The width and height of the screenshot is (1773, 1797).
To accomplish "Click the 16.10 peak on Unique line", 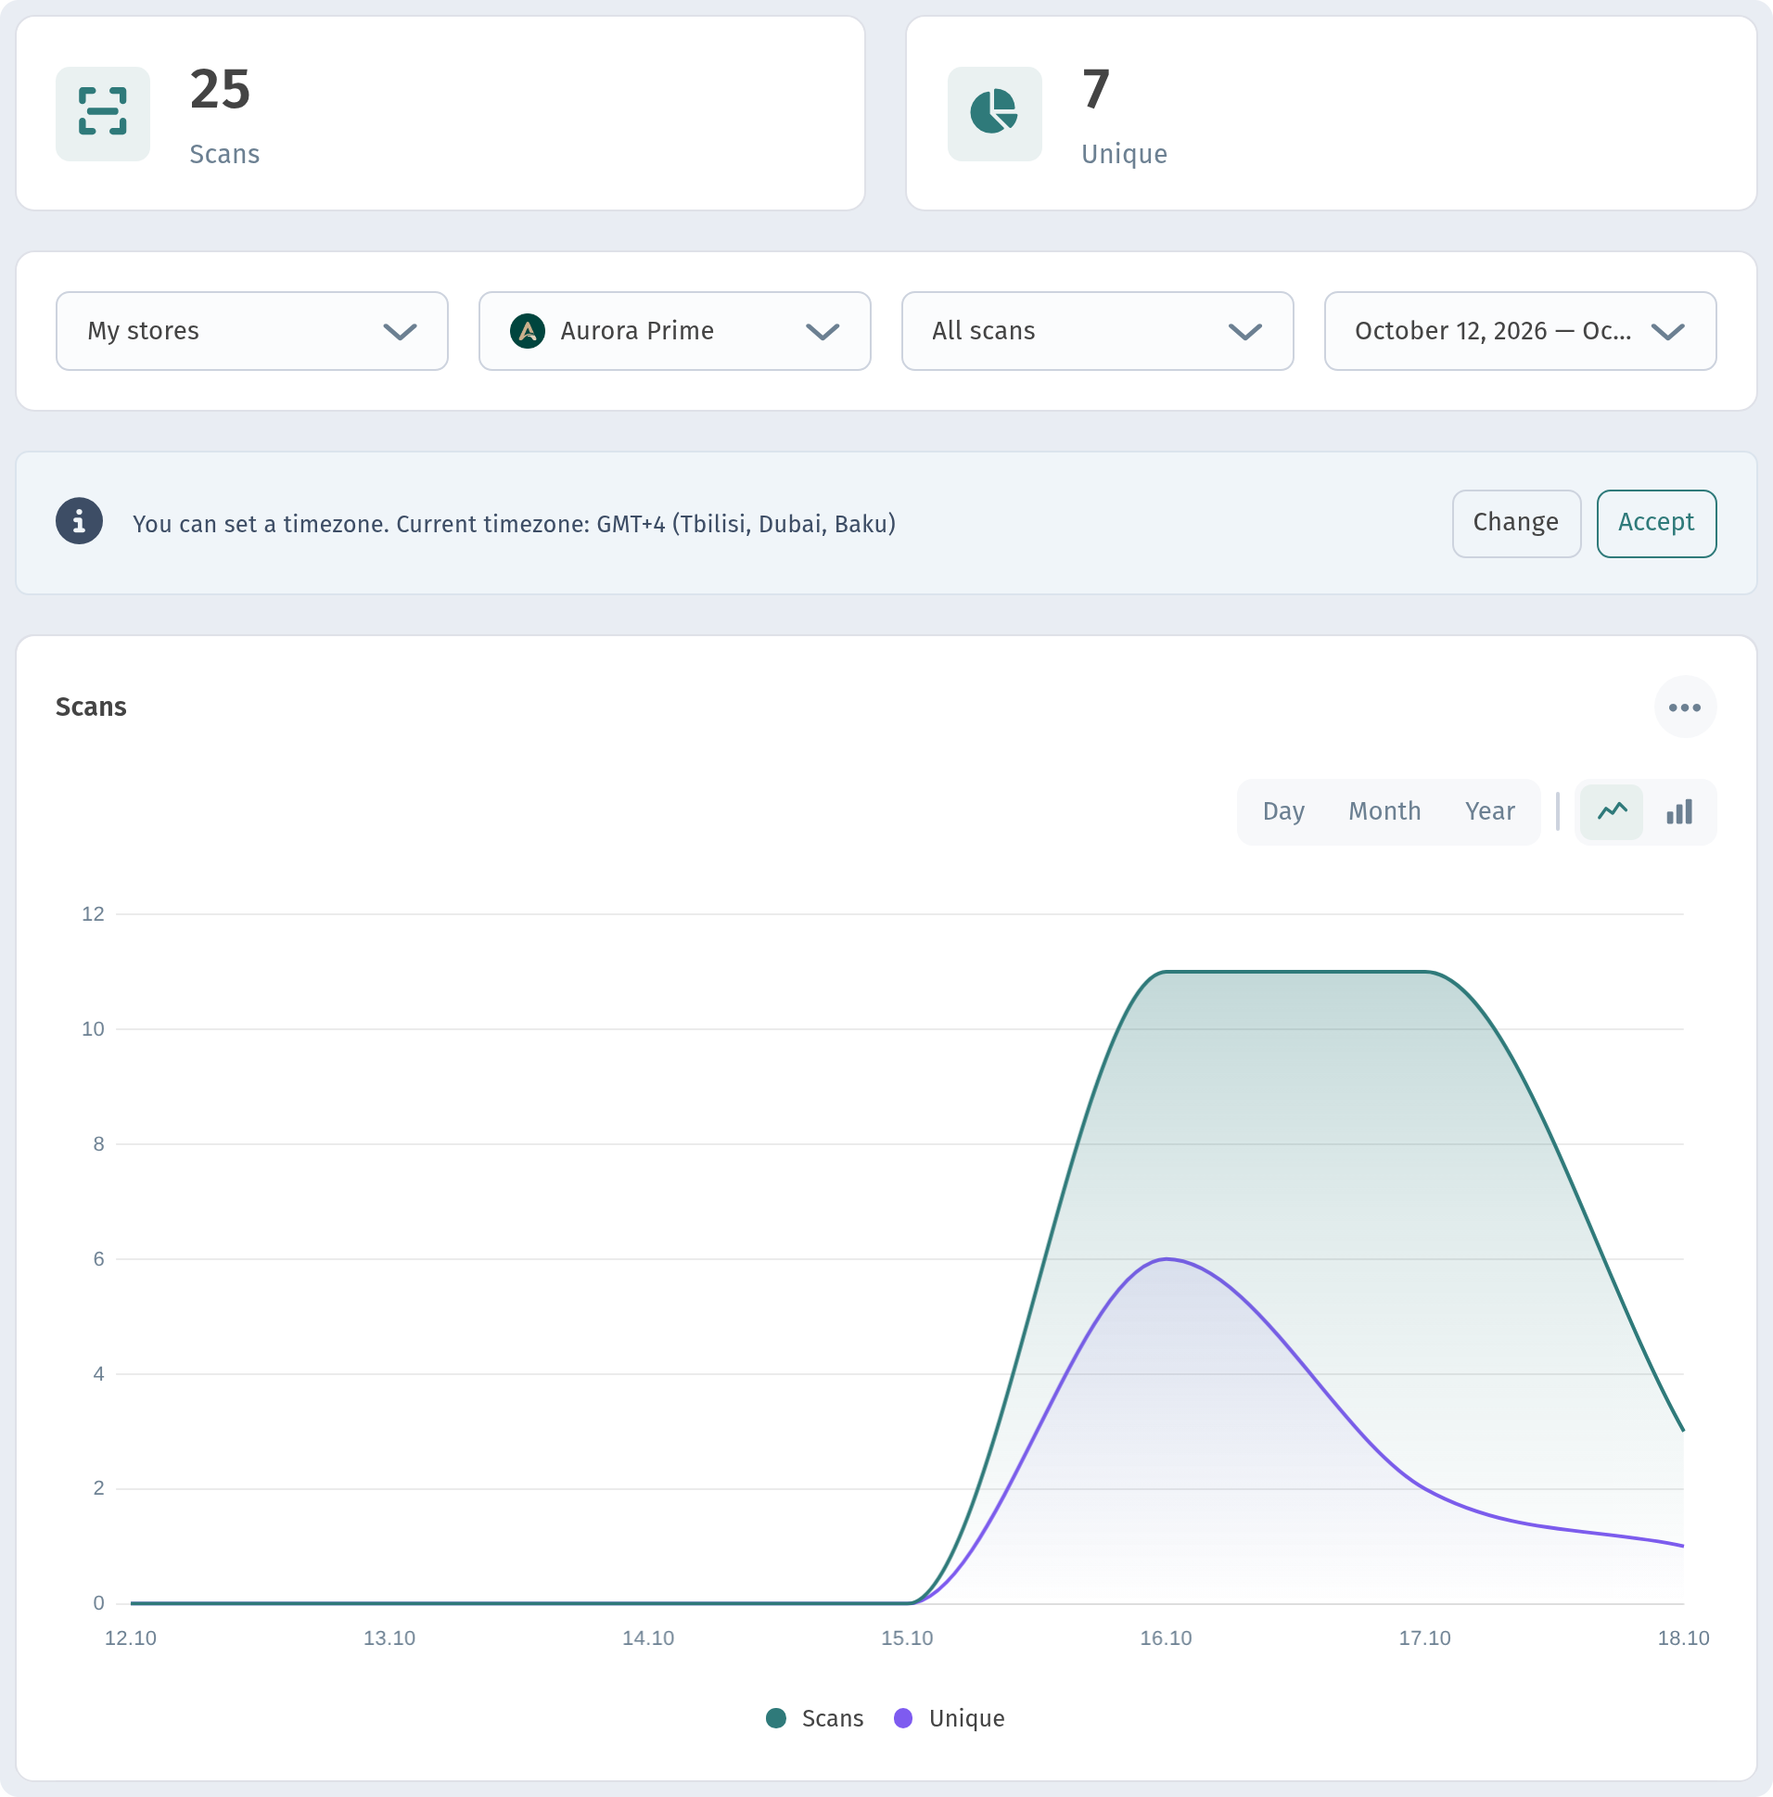I will point(1166,1259).
